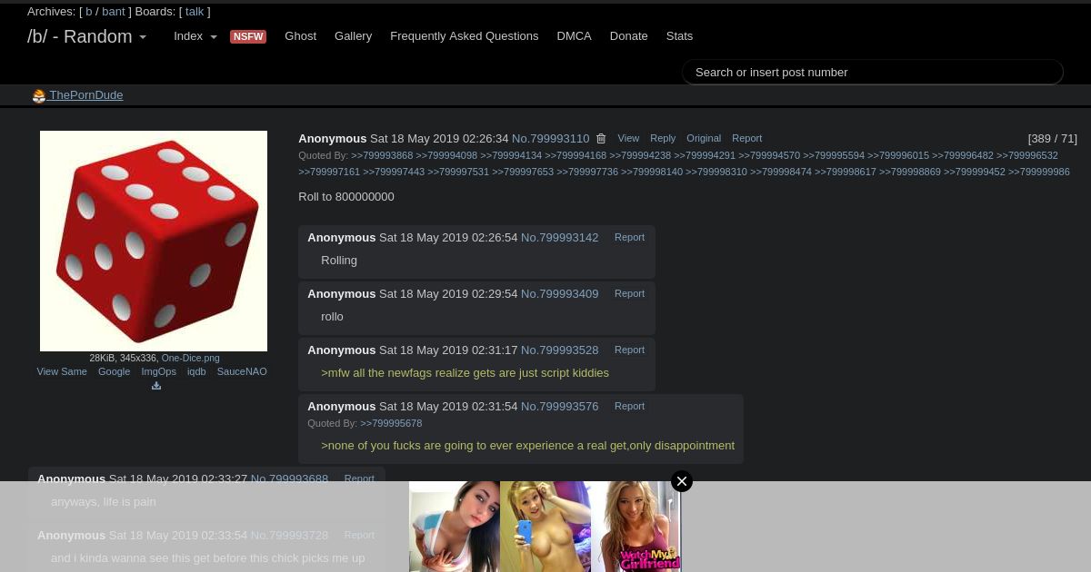Follow quote link >>799993868

click(x=382, y=155)
